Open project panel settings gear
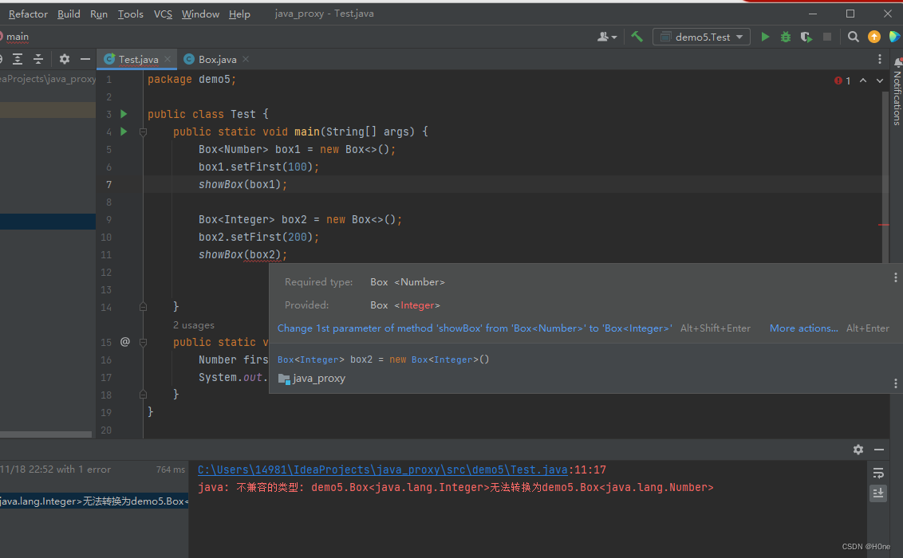The image size is (903, 558). click(x=65, y=59)
